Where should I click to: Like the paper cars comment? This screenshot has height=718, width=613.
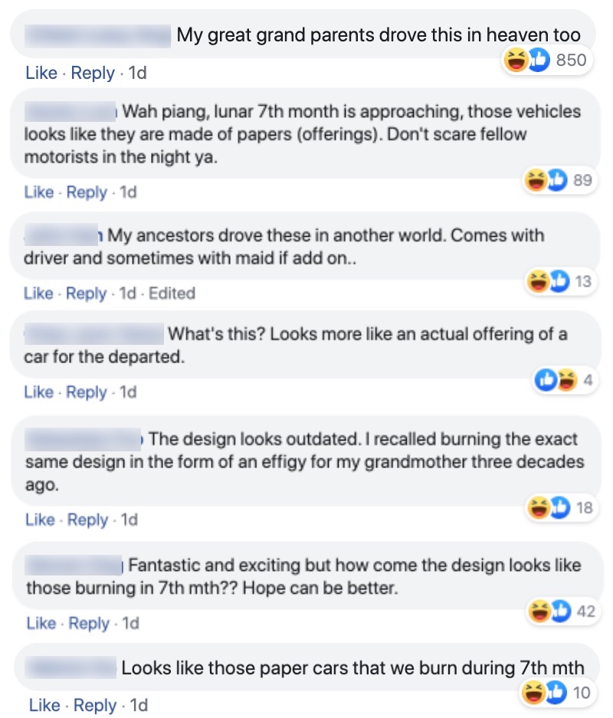(44, 705)
